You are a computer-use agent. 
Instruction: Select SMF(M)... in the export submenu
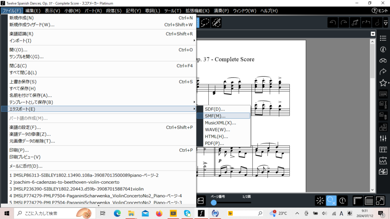coord(215,116)
